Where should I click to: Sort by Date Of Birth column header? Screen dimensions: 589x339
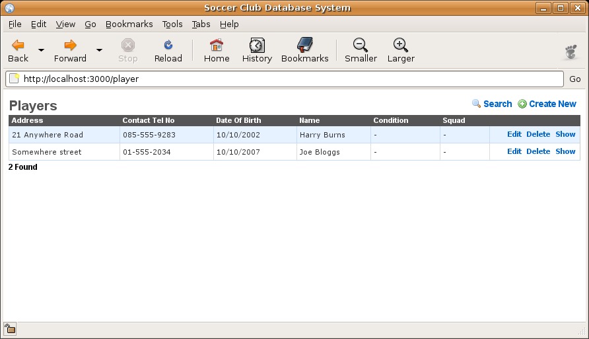point(238,120)
